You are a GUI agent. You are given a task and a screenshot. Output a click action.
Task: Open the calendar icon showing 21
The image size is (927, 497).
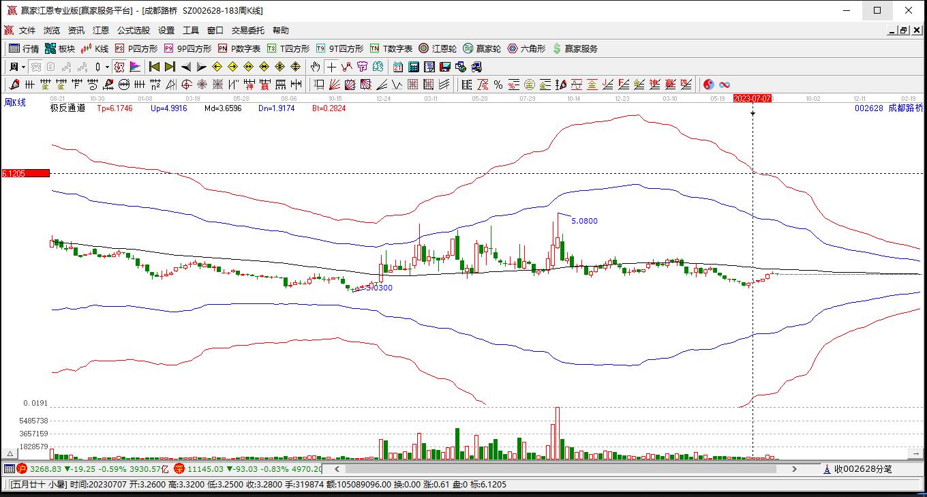click(398, 67)
